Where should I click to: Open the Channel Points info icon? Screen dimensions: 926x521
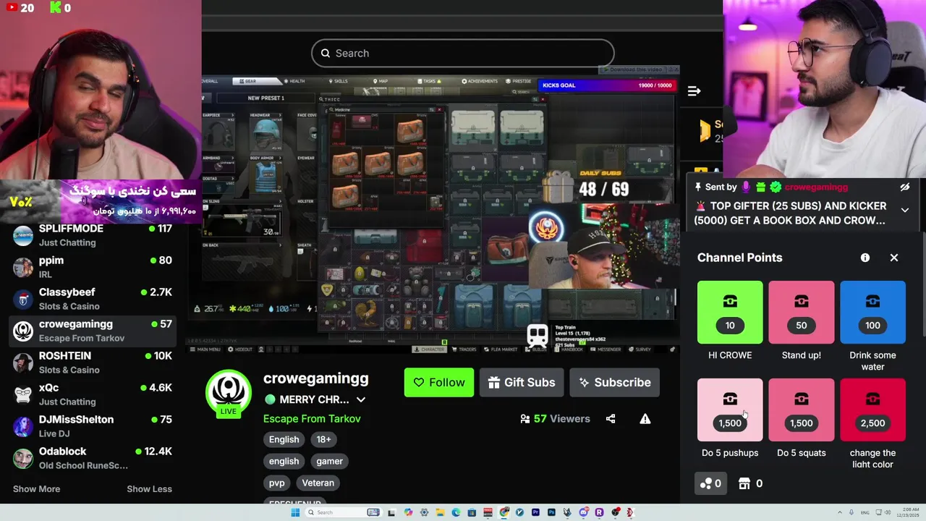pyautogui.click(x=865, y=258)
